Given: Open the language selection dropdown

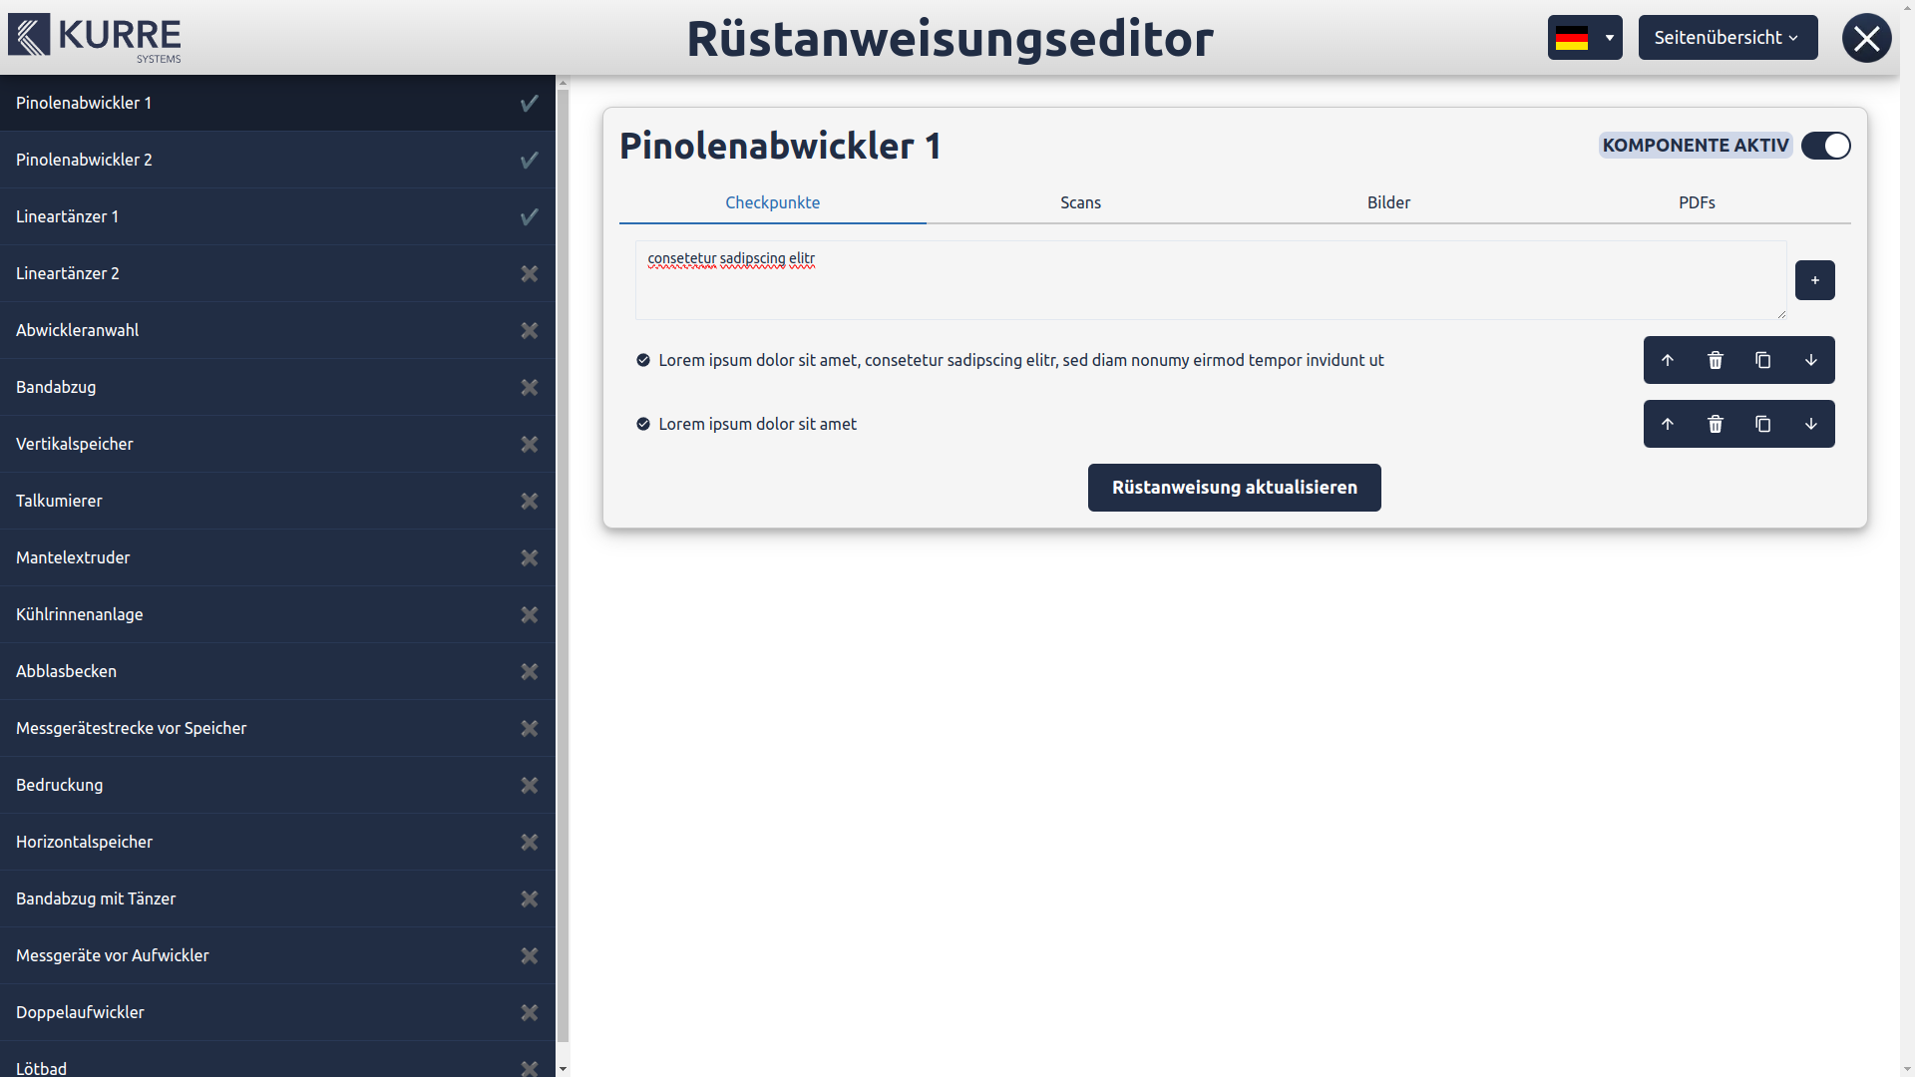Looking at the screenshot, I should 1585,37.
